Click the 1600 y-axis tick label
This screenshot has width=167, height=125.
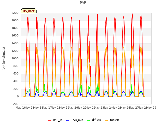(15, 36)
